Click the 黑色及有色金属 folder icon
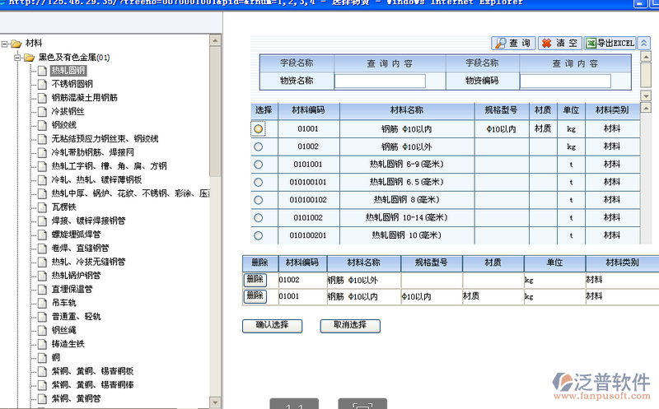 click(29, 57)
